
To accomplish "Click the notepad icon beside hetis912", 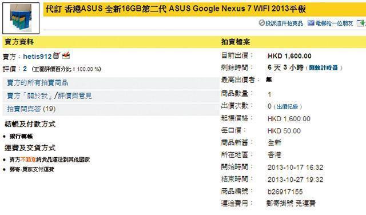I will 57,55.
